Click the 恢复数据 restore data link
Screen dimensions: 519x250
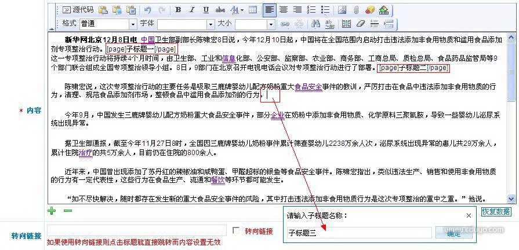click(496, 211)
